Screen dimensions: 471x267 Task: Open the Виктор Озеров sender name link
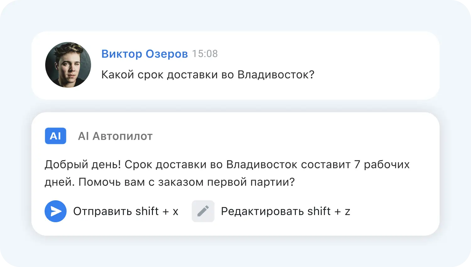[144, 54]
